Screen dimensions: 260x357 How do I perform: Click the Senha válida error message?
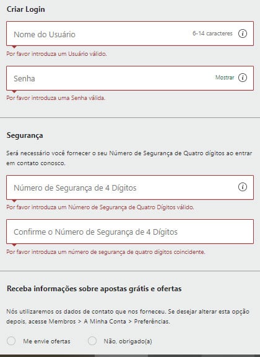[56, 98]
